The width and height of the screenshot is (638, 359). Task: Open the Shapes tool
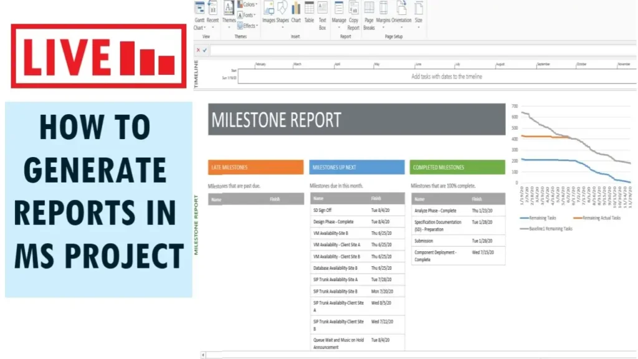[283, 9]
